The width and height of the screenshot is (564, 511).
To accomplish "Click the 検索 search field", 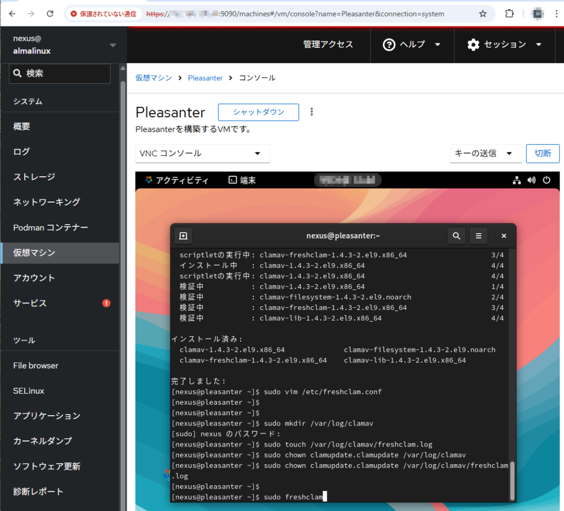I will tap(61, 73).
